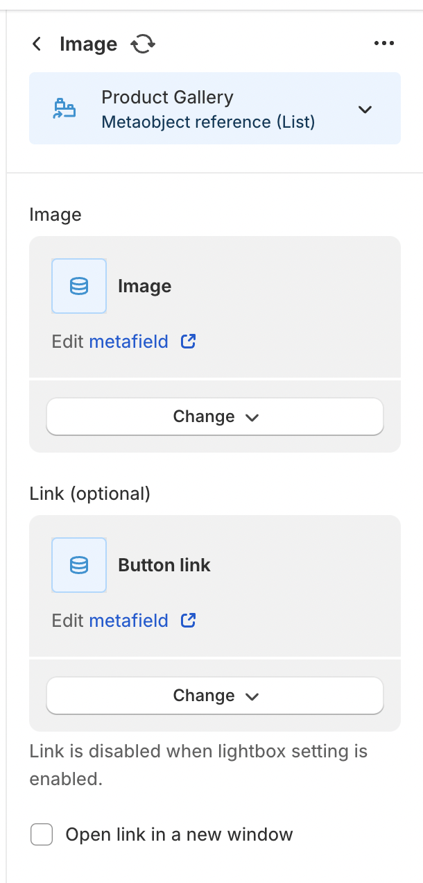
Task: Select the Image metafield database icon
Action: coord(79,286)
